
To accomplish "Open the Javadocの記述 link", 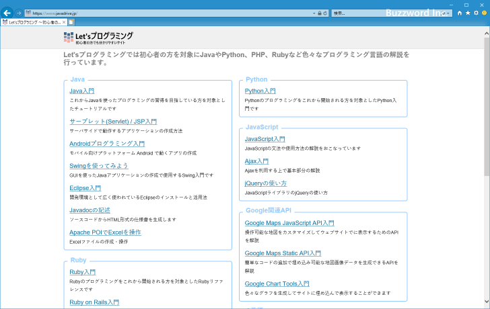I will 90,210.
